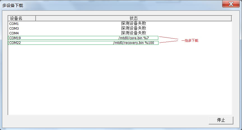Select the COM4 device entry
This screenshot has width=242, height=130.
pos(14,33)
